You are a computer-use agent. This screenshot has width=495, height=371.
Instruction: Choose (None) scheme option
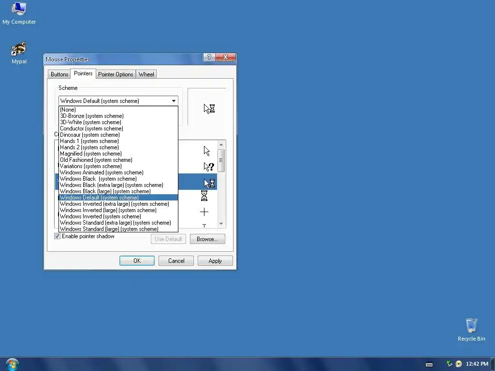(118, 110)
